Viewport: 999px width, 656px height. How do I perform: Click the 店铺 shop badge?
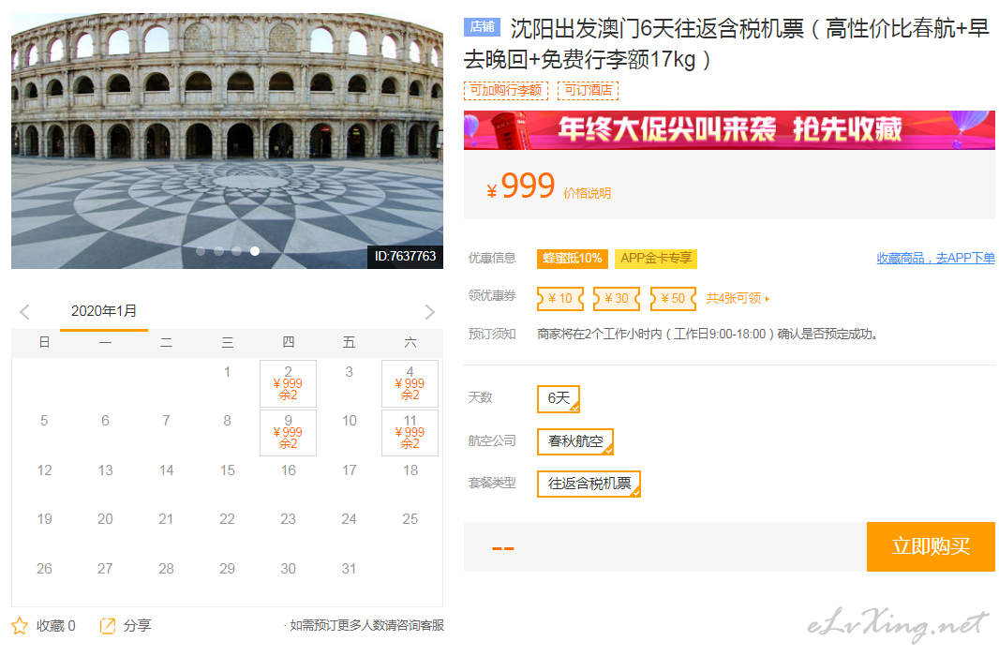(483, 27)
